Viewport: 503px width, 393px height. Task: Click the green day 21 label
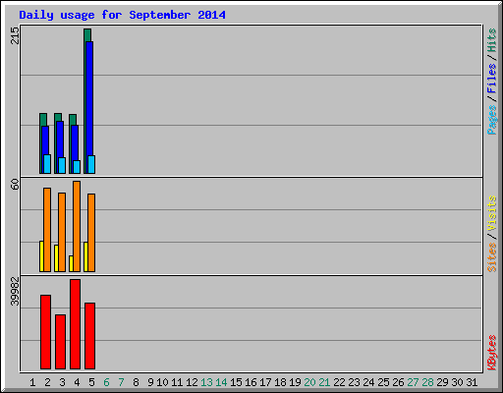pos(324,382)
